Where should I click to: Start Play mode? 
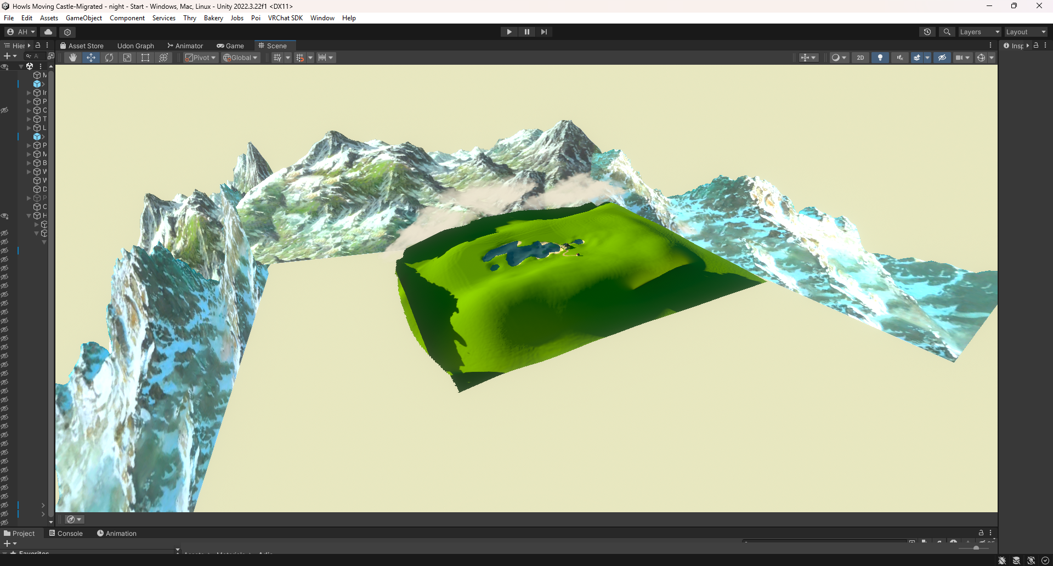[509, 32]
